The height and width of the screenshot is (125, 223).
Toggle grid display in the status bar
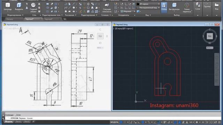[x=121, y=122]
